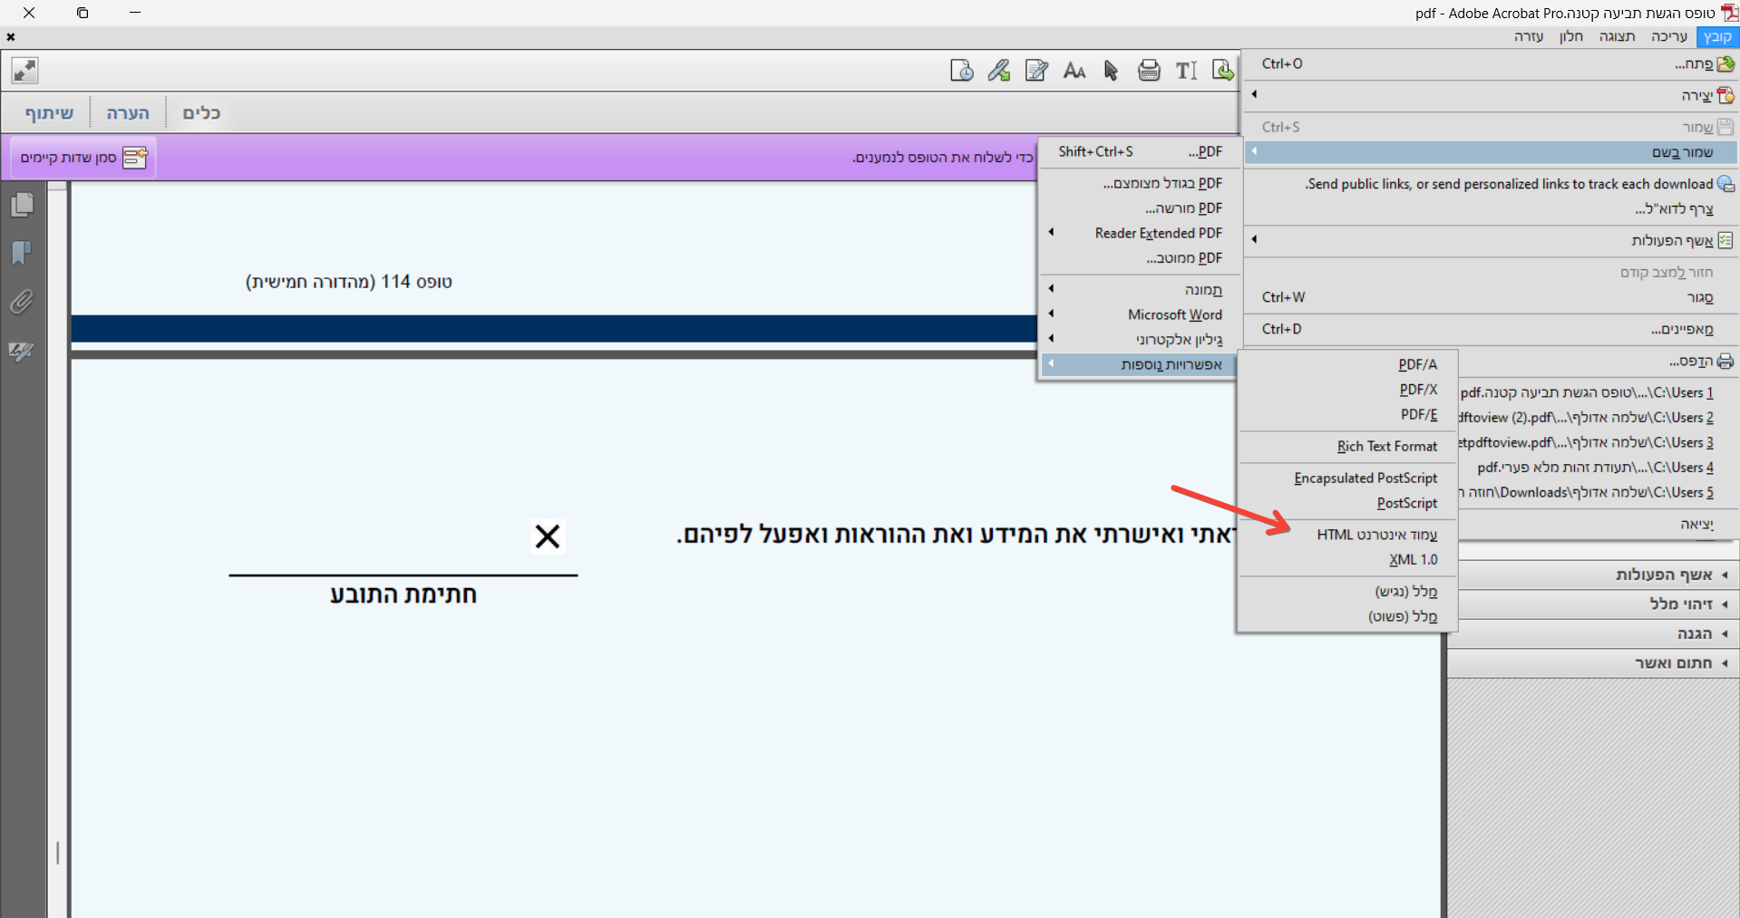Choose עמוד אינטרנט HTML export option
This screenshot has width=1740, height=918.
[x=1347, y=535]
